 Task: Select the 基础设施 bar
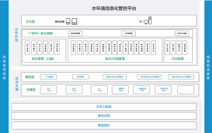(x=104, y=116)
